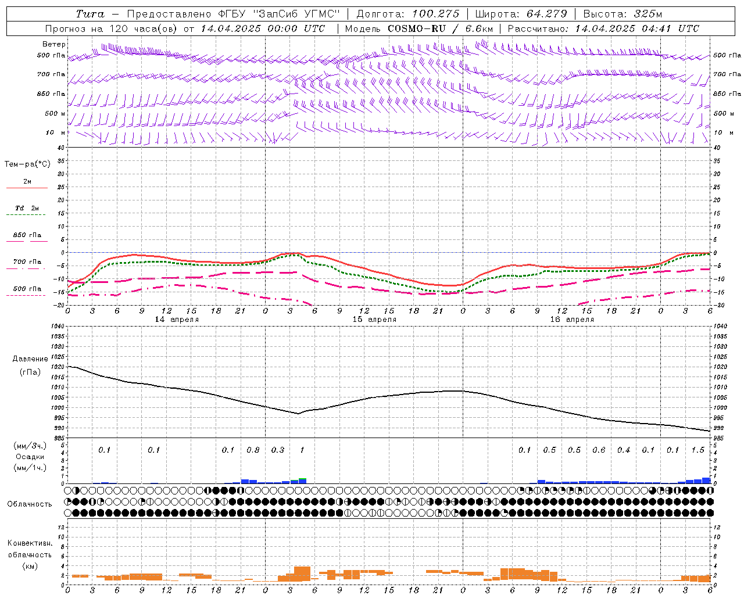Click the "Рассчитано: 14.04.2025 04:41 UTC" text
Viewport: 744px width, 595px height.
603,28
